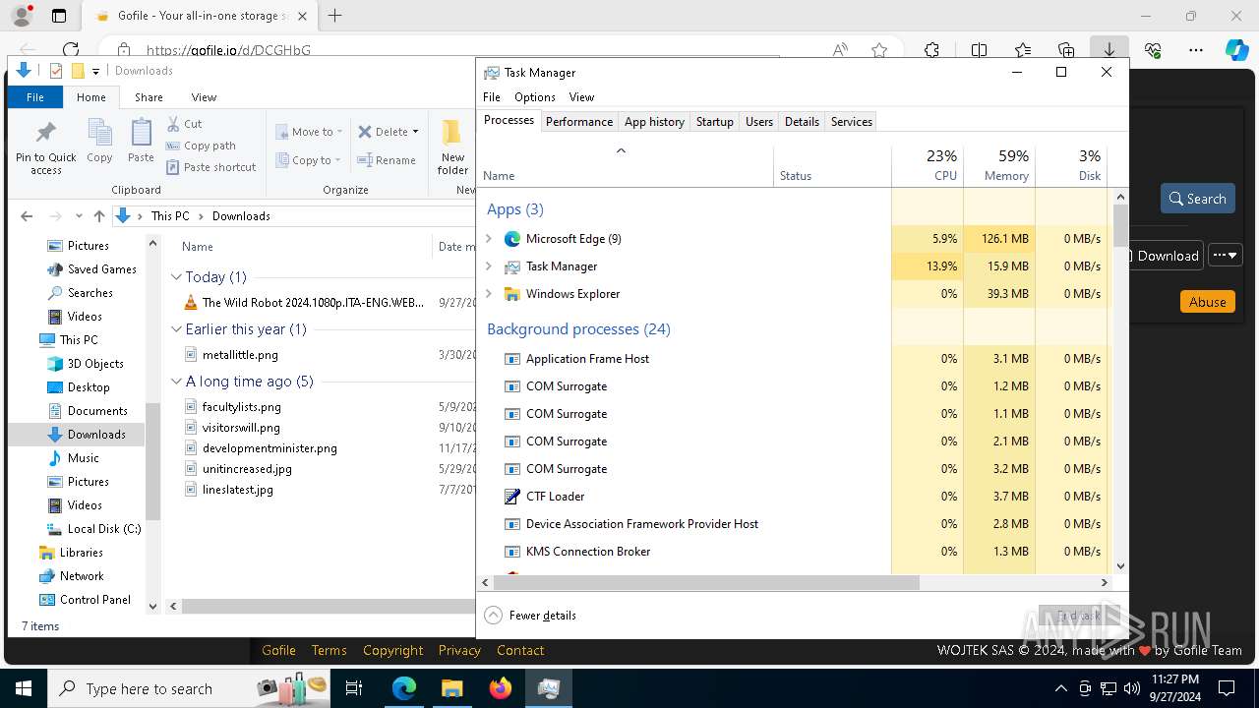Open the Move to dropdown
Image resolution: width=1259 pixels, height=708 pixels.
click(x=309, y=132)
